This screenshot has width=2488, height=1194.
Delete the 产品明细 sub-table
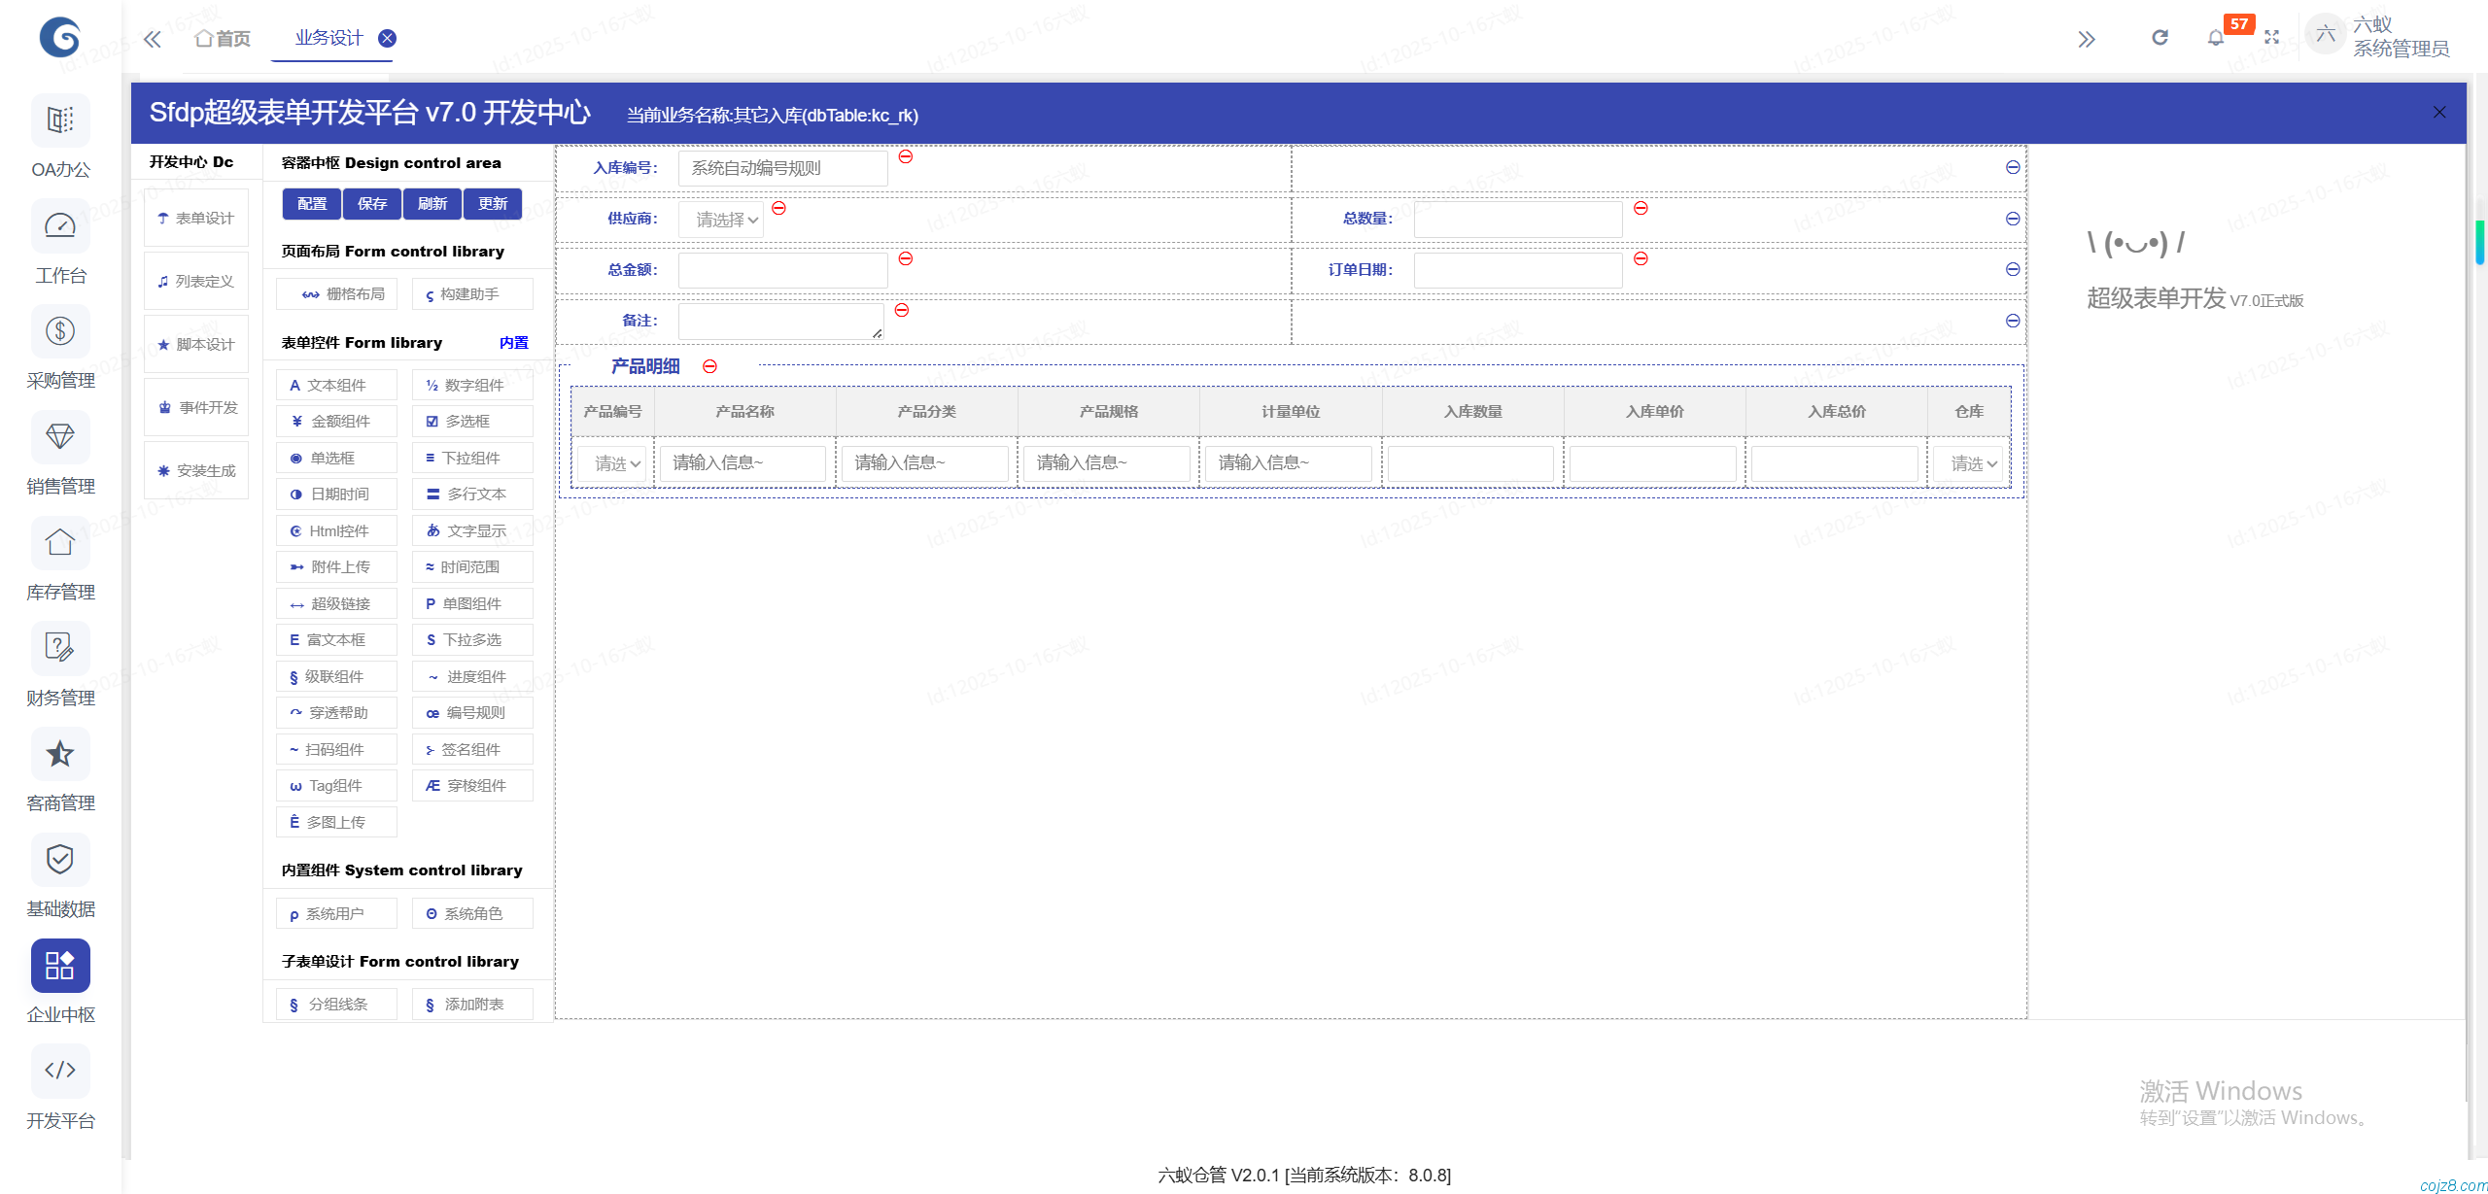[709, 366]
